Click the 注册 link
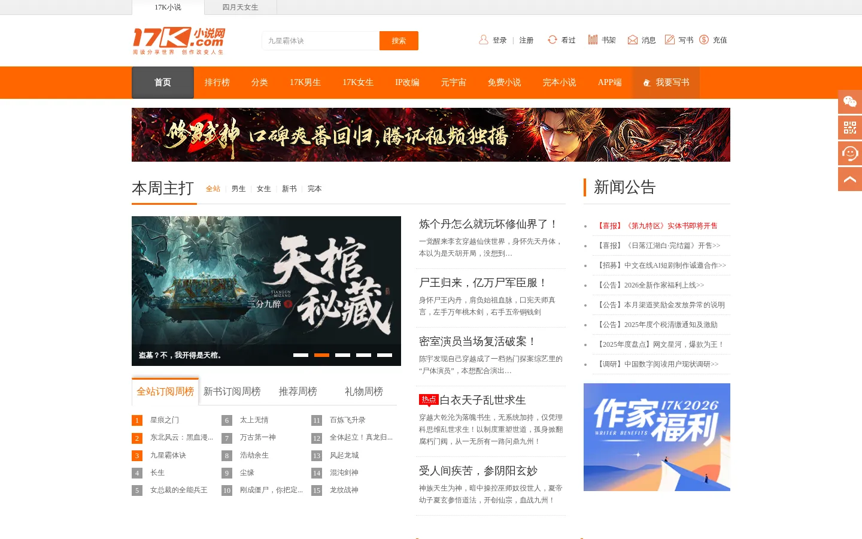862x539 pixels. (526, 40)
